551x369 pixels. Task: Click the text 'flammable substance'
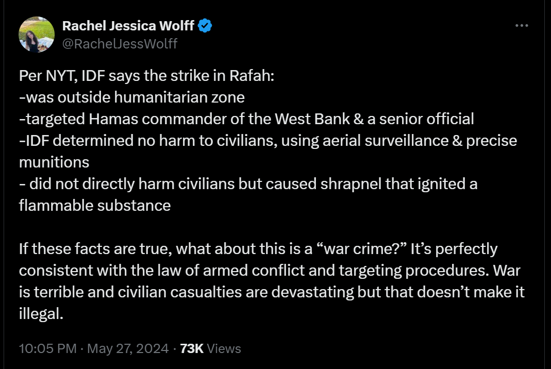tap(95, 206)
